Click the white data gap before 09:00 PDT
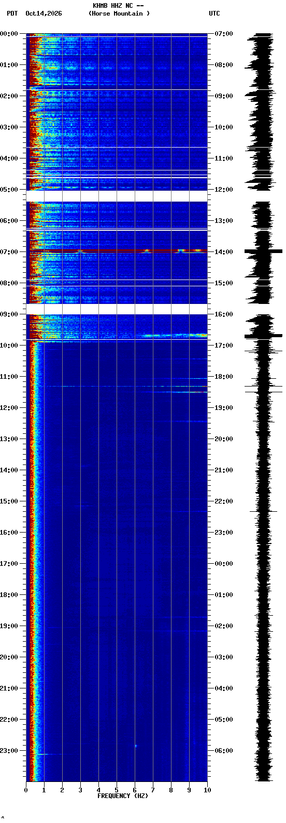 pos(117,309)
